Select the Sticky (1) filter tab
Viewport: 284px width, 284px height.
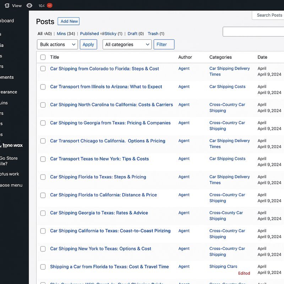coord(113,34)
